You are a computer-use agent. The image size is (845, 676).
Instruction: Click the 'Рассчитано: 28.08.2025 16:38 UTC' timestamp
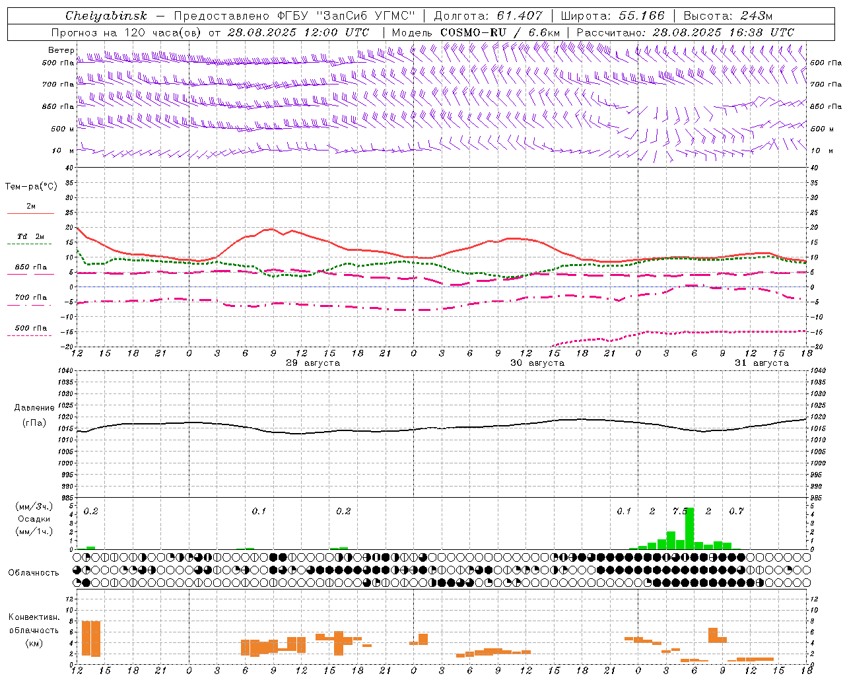[685, 32]
